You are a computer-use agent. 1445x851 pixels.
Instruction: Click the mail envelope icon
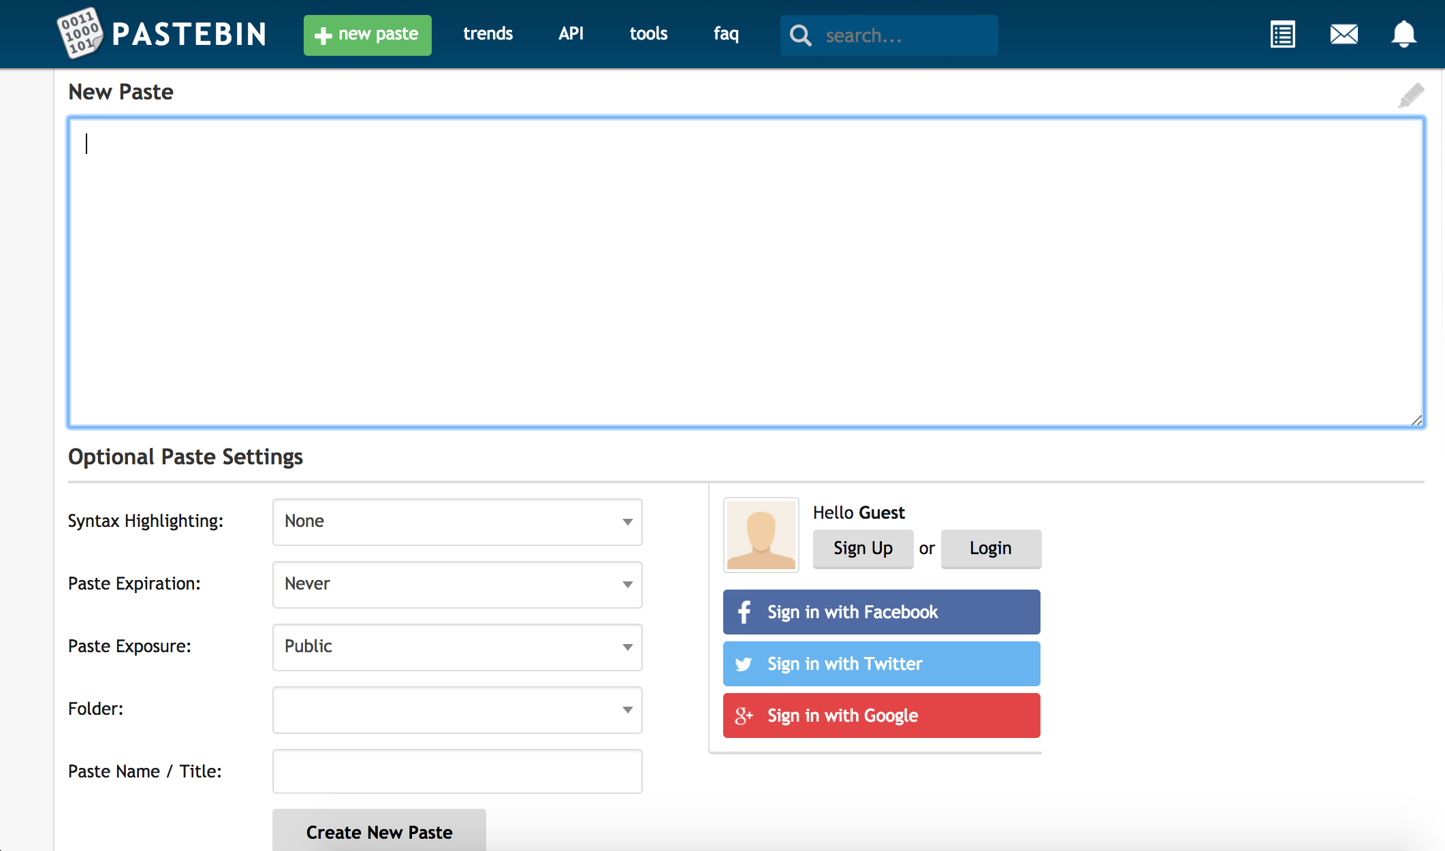(1343, 33)
